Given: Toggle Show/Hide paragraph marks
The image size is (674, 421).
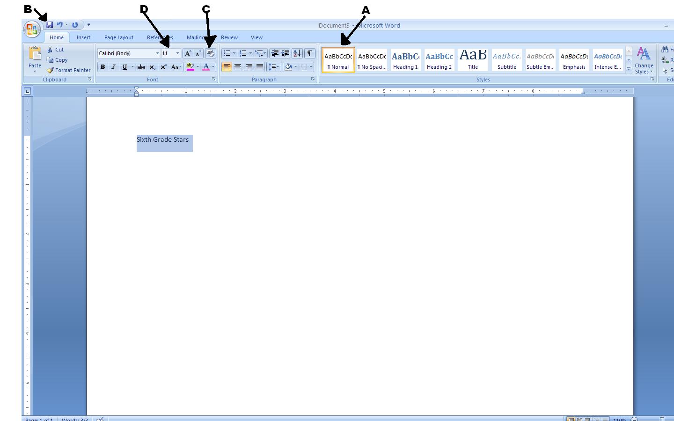Looking at the screenshot, I should tap(309, 53).
